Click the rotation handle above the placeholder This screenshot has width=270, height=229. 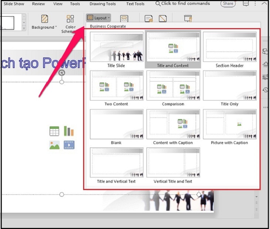pyautogui.click(x=62, y=73)
